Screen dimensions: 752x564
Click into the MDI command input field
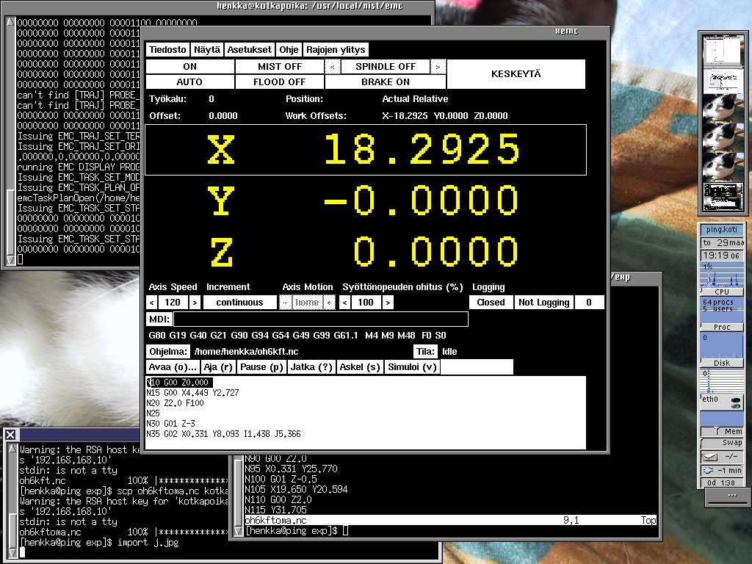(320, 319)
